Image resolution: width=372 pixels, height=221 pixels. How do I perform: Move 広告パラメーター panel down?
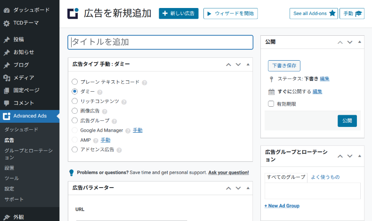point(238,188)
